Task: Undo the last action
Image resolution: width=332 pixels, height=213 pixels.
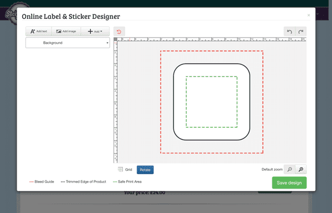Action: pos(289,32)
